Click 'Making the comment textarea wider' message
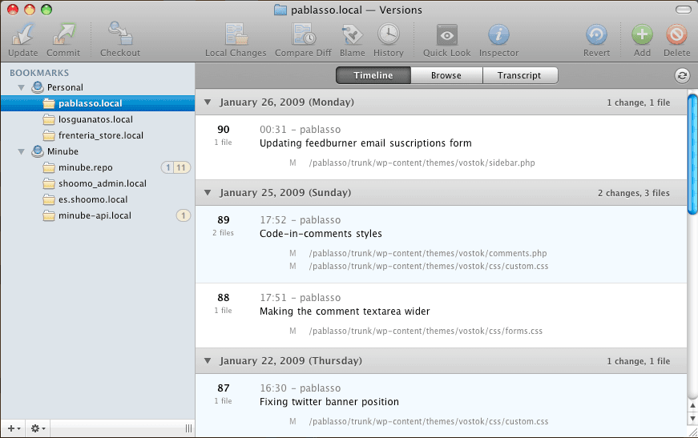 tap(345, 311)
